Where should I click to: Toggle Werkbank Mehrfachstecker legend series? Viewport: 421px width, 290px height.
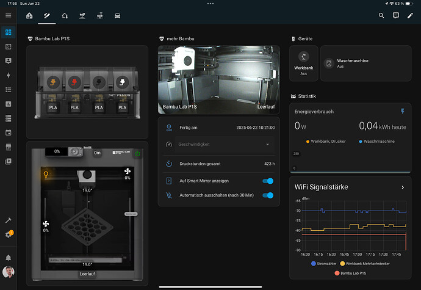tap(365, 264)
